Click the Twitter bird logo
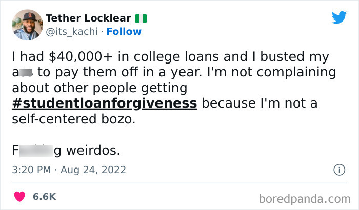This screenshot has height=210, width=359. tap(339, 18)
